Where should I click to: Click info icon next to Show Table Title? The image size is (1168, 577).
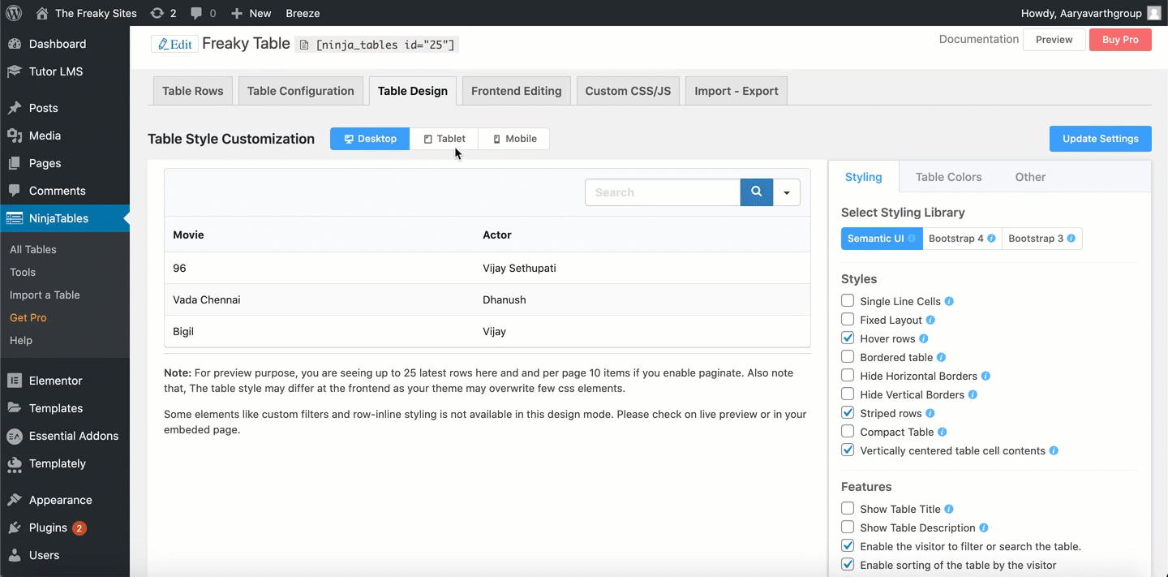(x=949, y=509)
